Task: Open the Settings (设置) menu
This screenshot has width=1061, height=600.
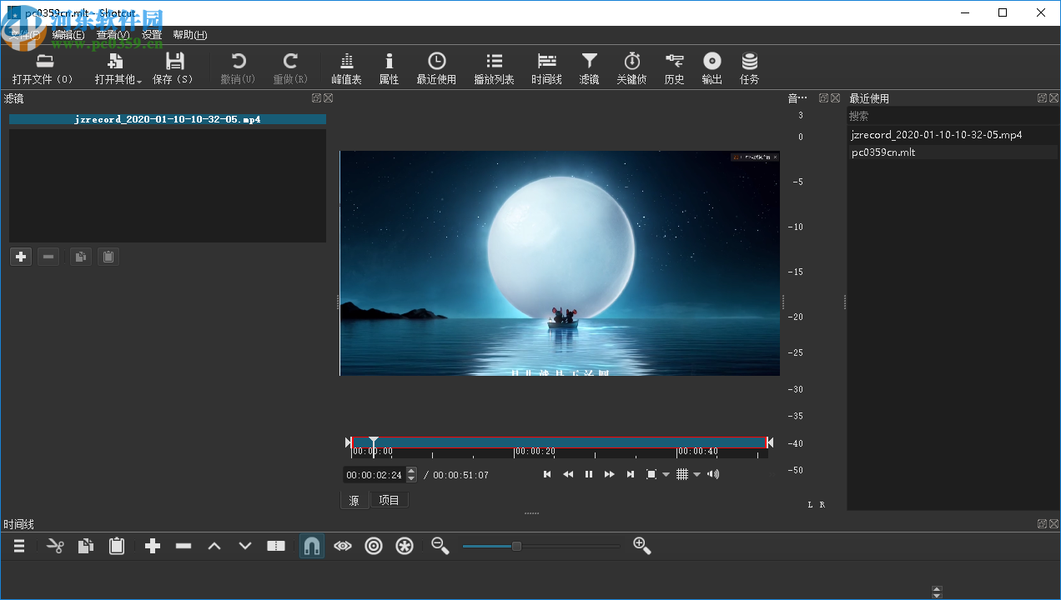Action: point(152,35)
